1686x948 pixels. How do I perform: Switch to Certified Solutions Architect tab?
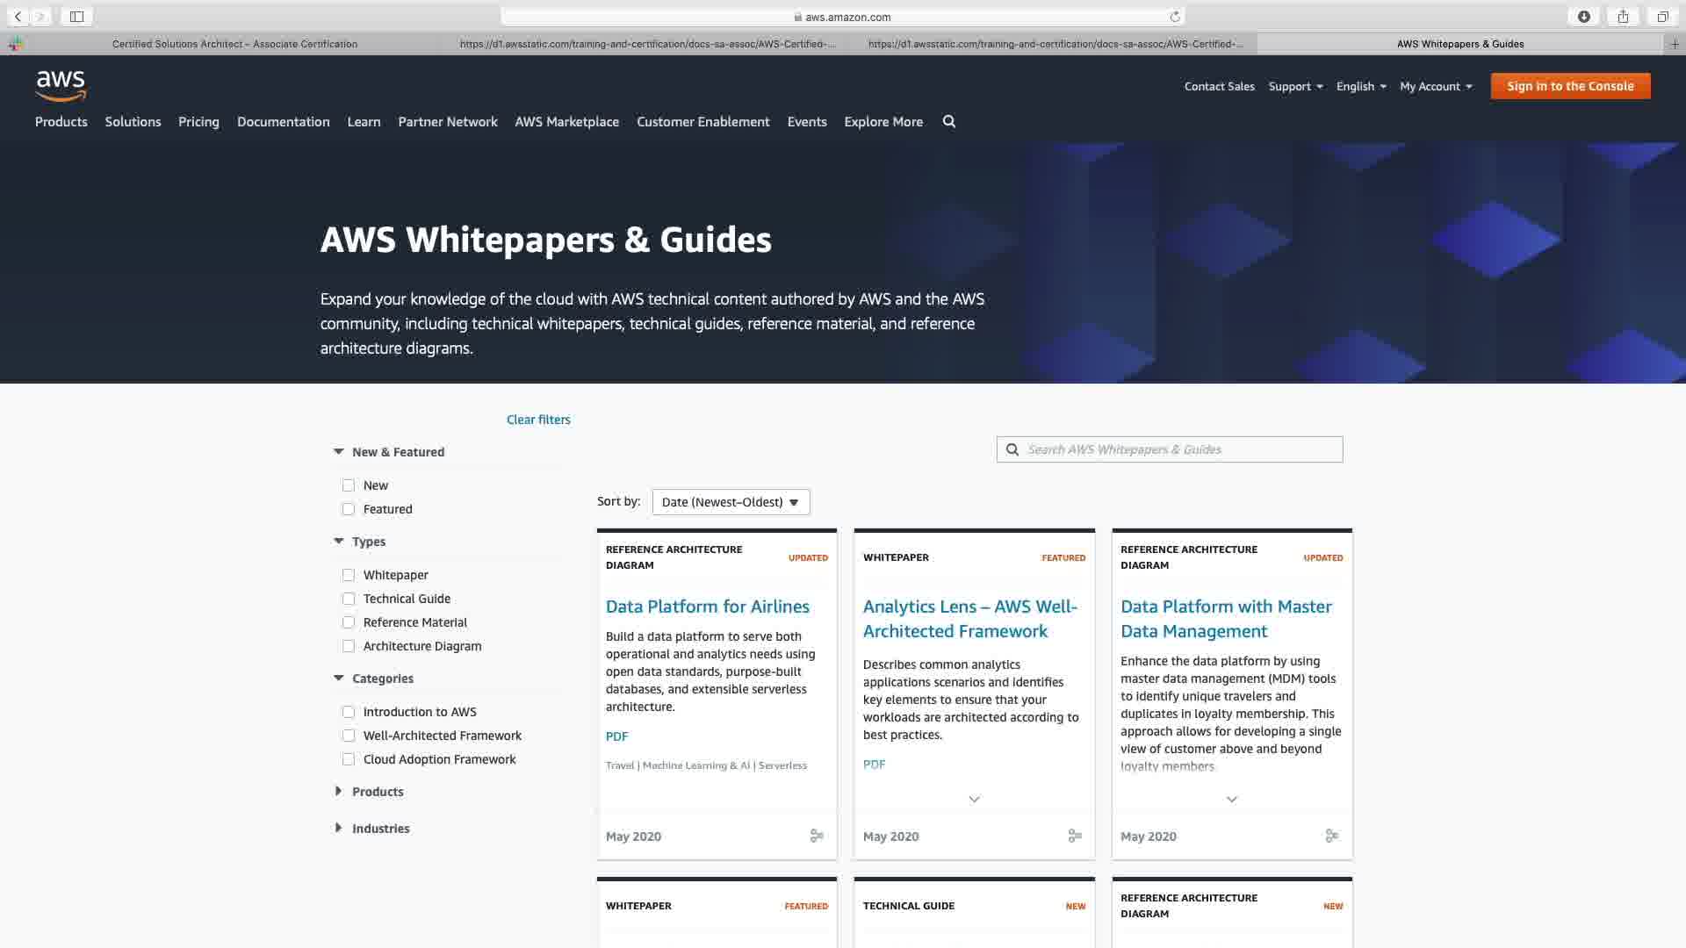click(234, 43)
